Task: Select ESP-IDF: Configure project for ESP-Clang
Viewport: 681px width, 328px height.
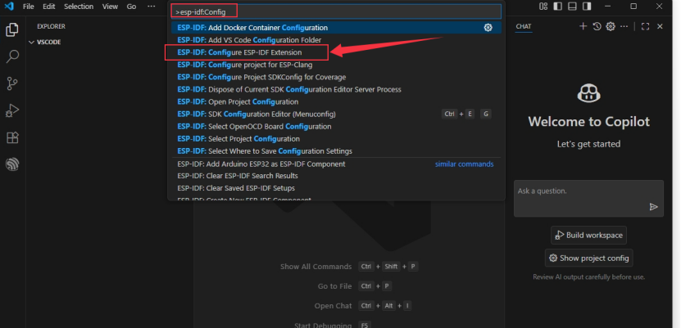Action: click(336, 65)
